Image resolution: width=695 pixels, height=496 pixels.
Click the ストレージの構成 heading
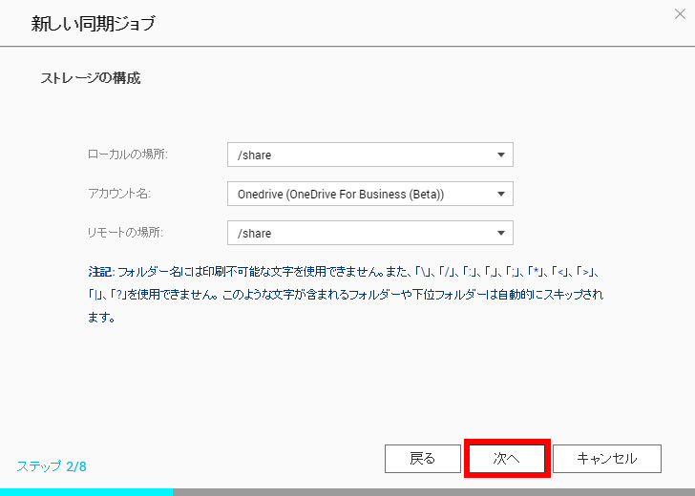91,78
